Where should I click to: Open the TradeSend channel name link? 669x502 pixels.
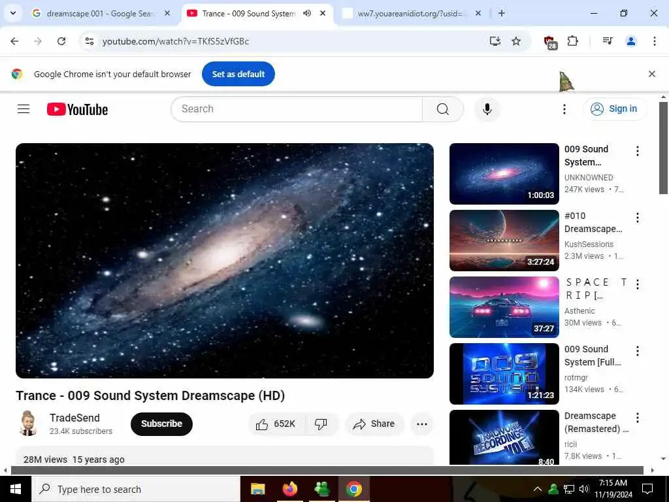pyautogui.click(x=74, y=418)
